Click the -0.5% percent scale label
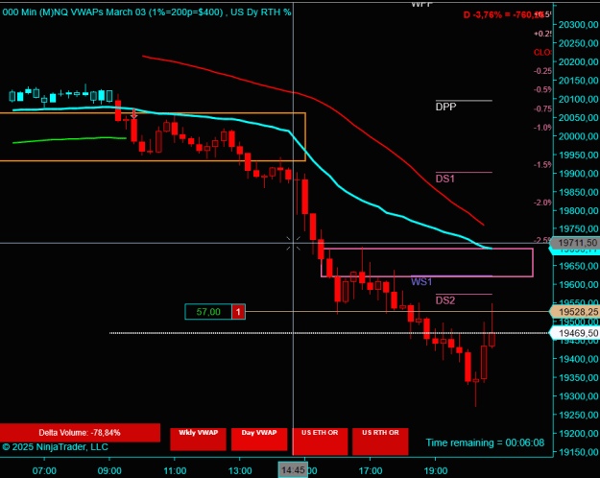The image size is (600, 478). [542, 89]
